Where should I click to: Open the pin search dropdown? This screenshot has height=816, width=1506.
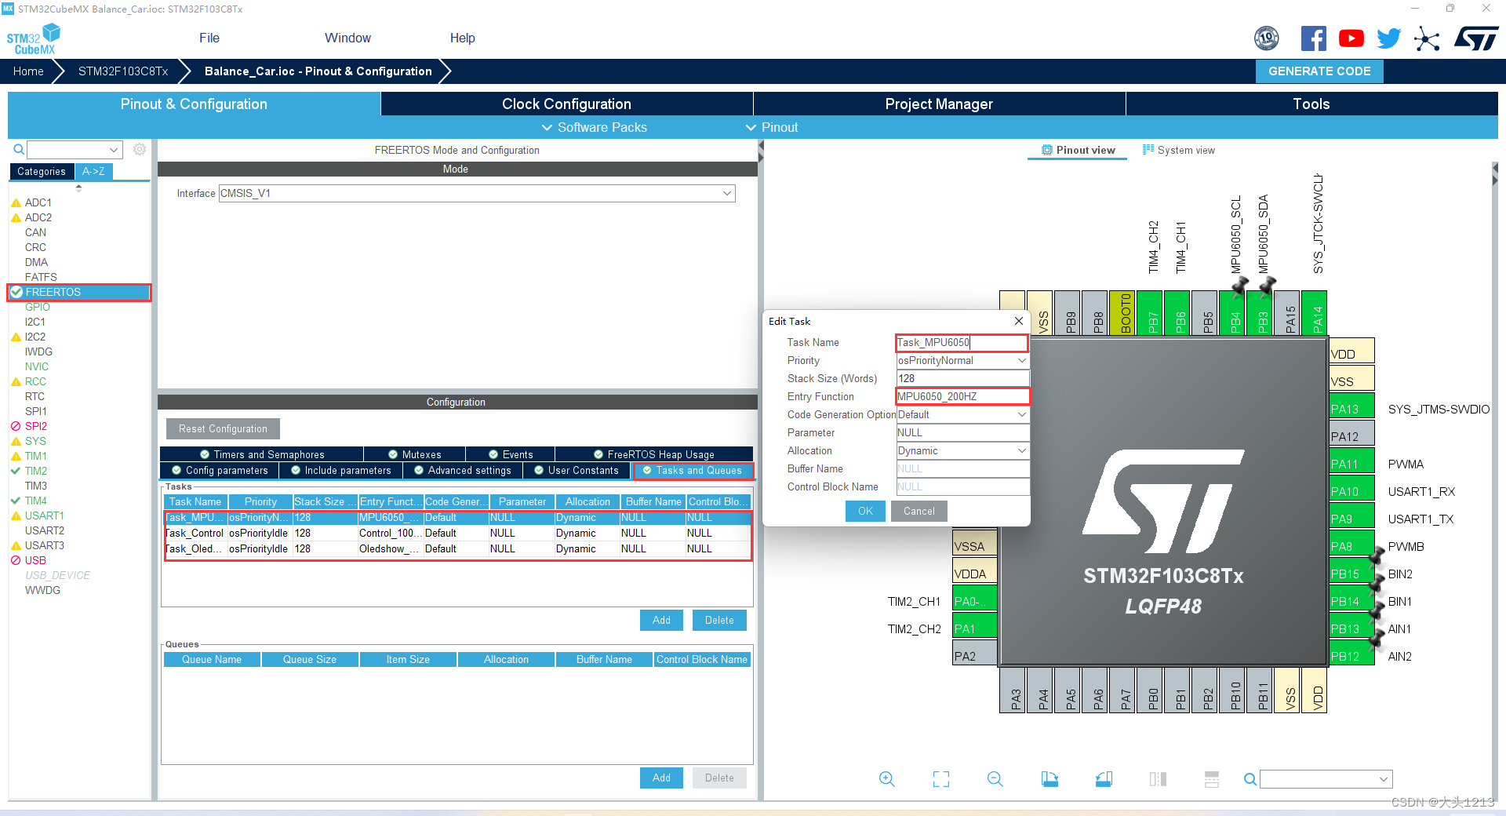click(1326, 779)
